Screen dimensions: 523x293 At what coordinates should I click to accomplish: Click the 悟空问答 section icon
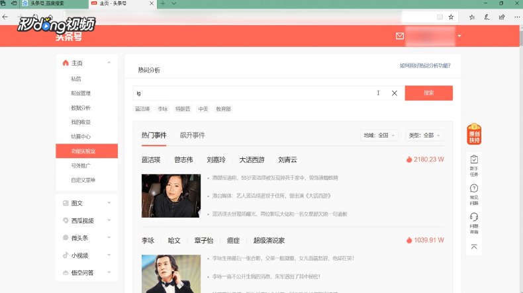click(x=66, y=272)
